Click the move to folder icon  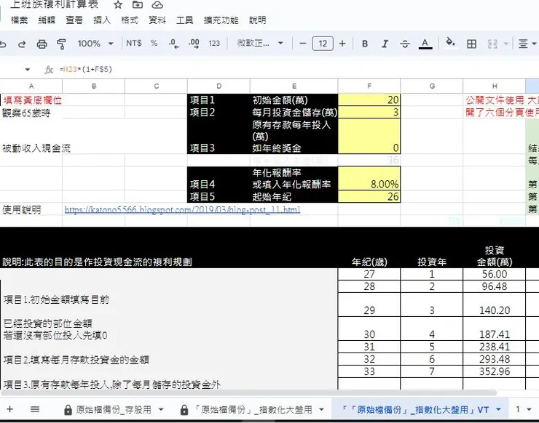(x=138, y=5)
